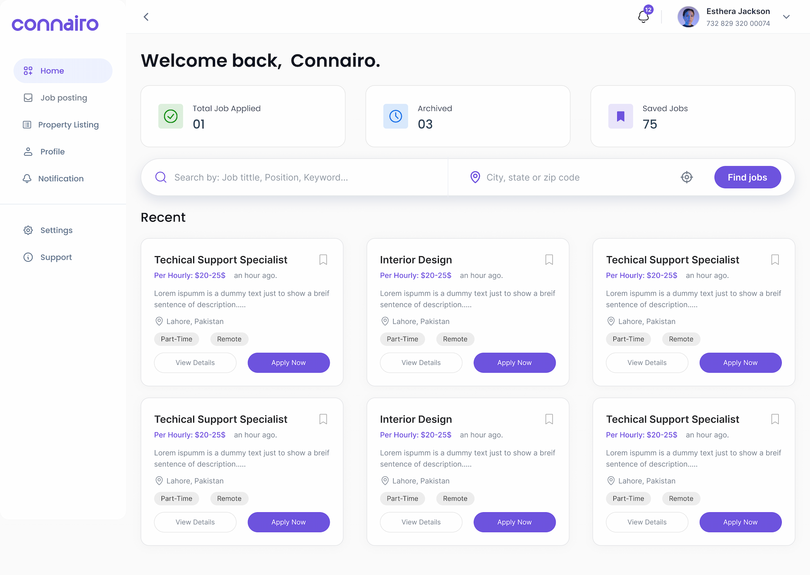This screenshot has height=575, width=810.
Task: Click the Profile person icon in sidebar
Action: click(28, 151)
